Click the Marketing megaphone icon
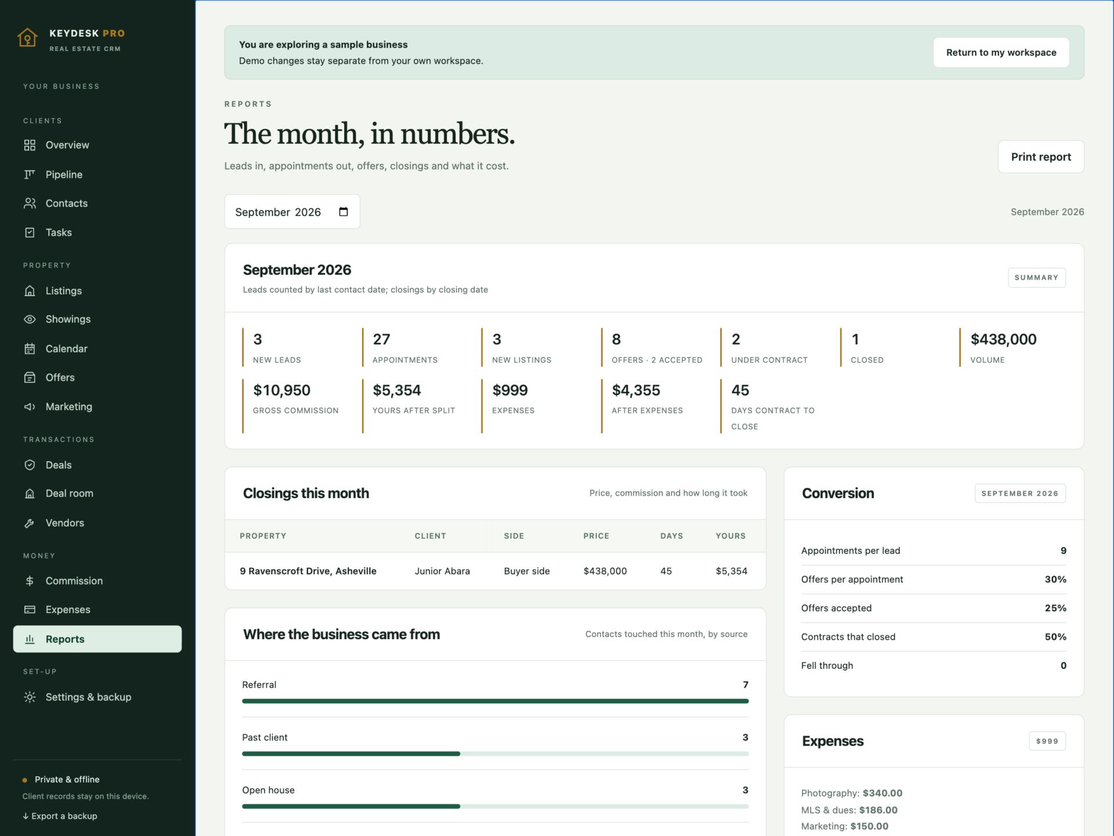Screen dimensions: 1114x836 [30, 406]
